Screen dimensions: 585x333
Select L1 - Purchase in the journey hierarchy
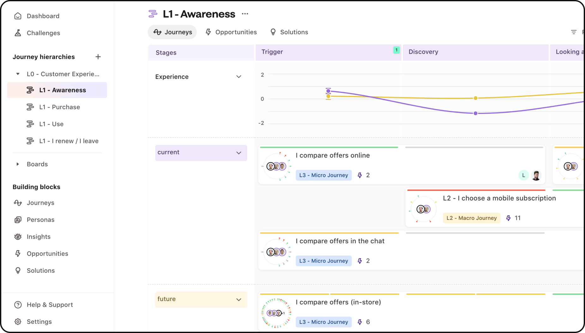pyautogui.click(x=59, y=107)
